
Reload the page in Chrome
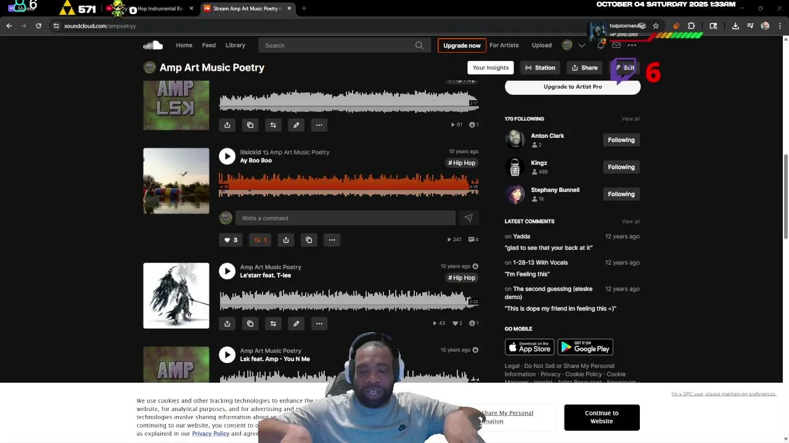click(38, 26)
